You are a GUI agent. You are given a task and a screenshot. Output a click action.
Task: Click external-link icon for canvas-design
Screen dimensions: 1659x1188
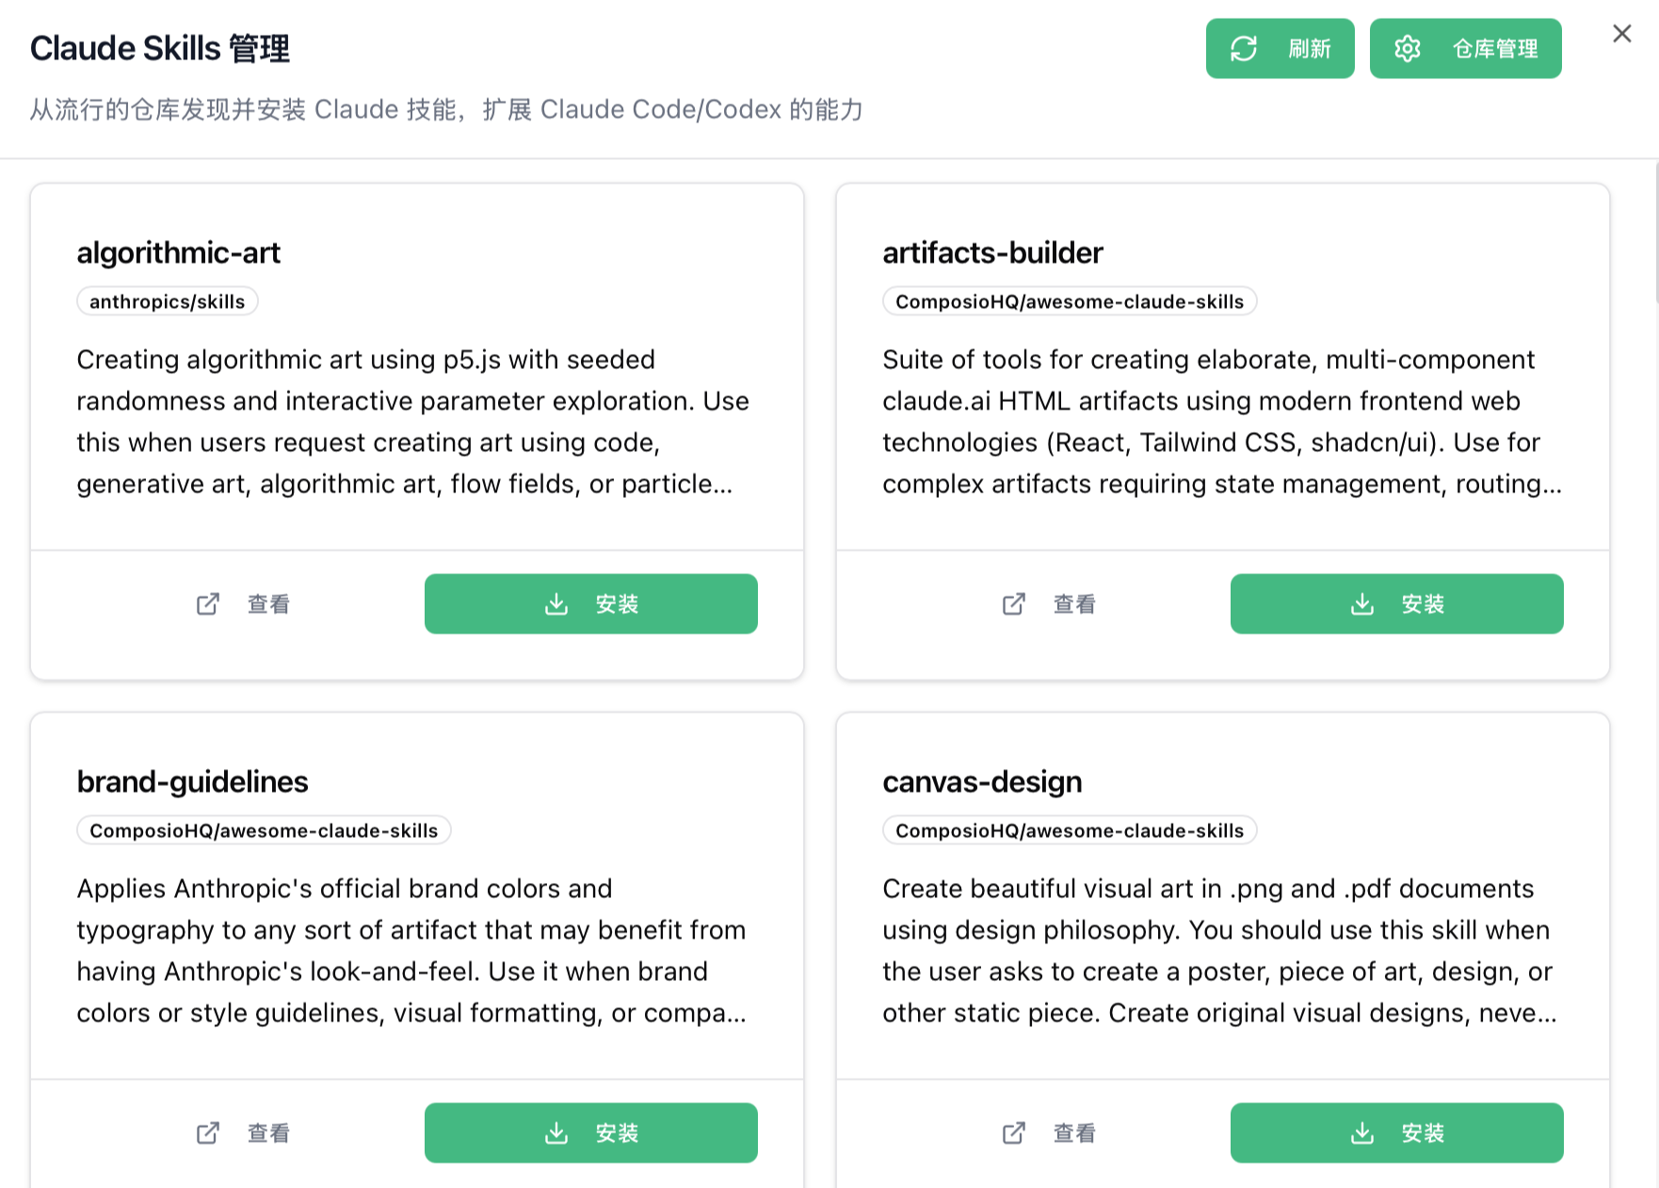1014,1132
